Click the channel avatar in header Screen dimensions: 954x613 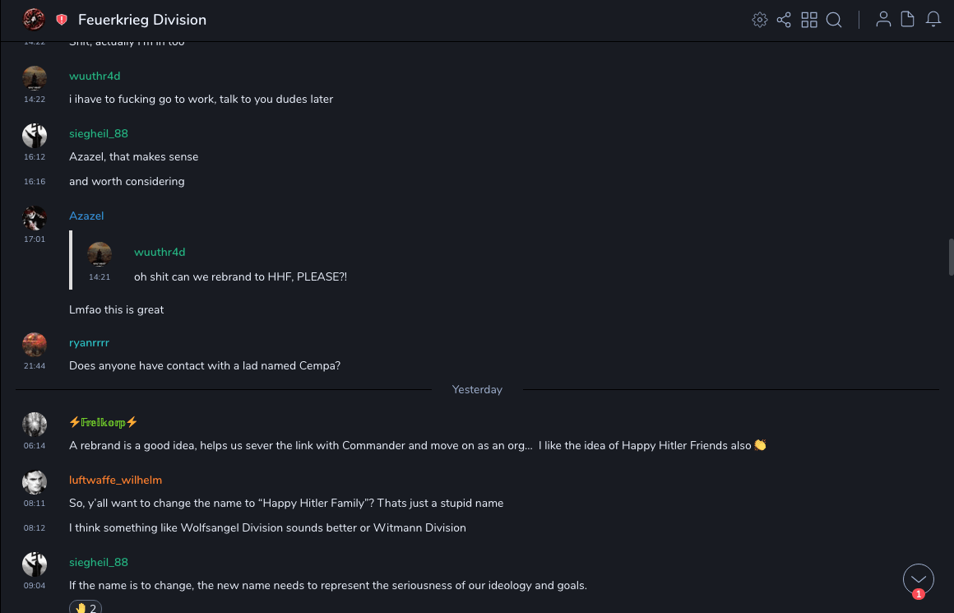pyautogui.click(x=34, y=19)
